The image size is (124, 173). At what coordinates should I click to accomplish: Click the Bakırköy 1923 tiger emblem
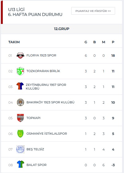[x=21, y=102]
